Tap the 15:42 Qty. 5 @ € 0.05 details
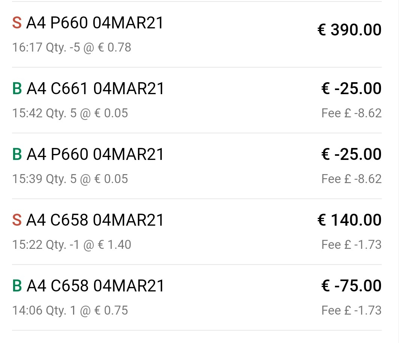 [x=70, y=113]
